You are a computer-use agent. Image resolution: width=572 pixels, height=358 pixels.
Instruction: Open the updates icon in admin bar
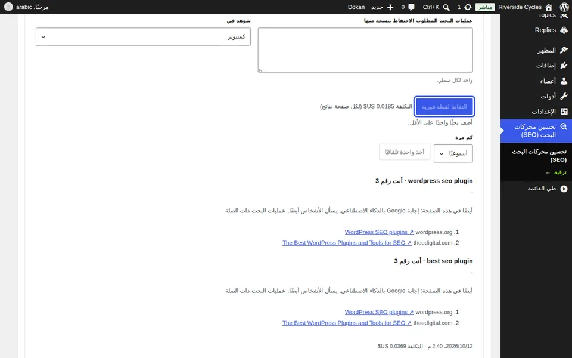[468, 7]
